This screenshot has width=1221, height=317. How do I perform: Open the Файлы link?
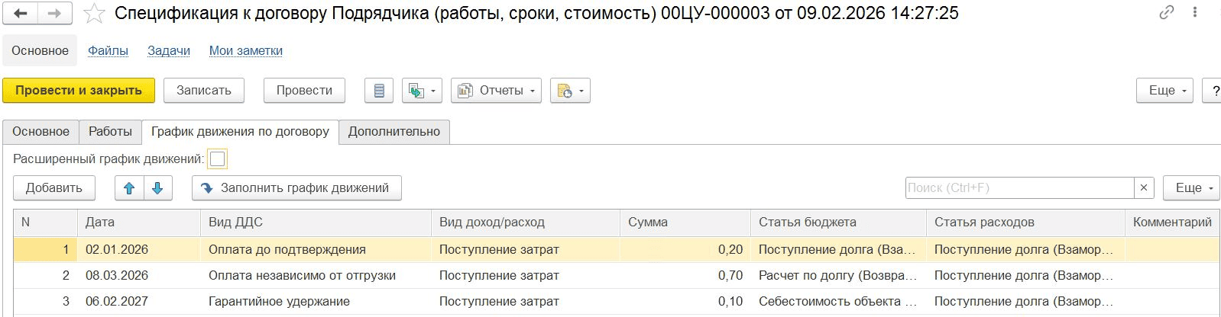click(x=108, y=51)
